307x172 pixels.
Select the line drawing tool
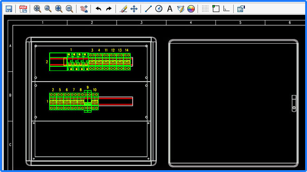[x=148, y=9]
